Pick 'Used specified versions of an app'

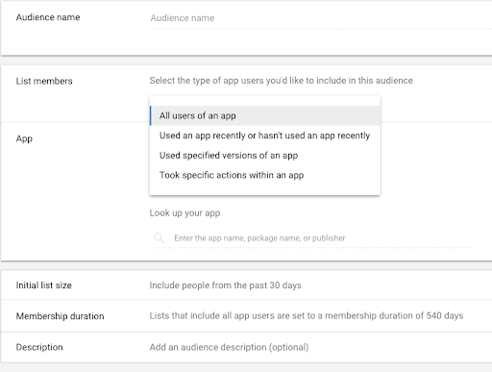tap(265, 156)
